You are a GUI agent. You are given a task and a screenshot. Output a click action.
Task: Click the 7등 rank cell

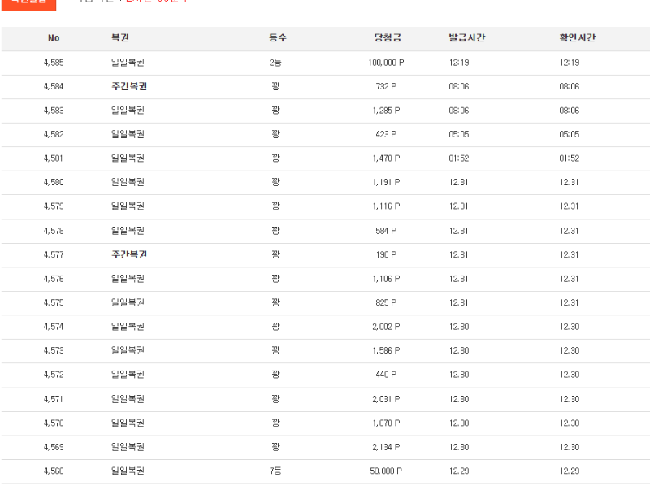pos(276,471)
